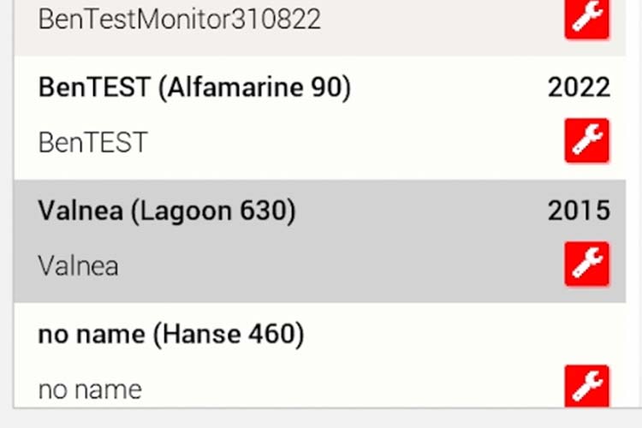Screen dimensions: 642x428
Task: Tap the wrench icon for no name
Action: [x=586, y=386]
